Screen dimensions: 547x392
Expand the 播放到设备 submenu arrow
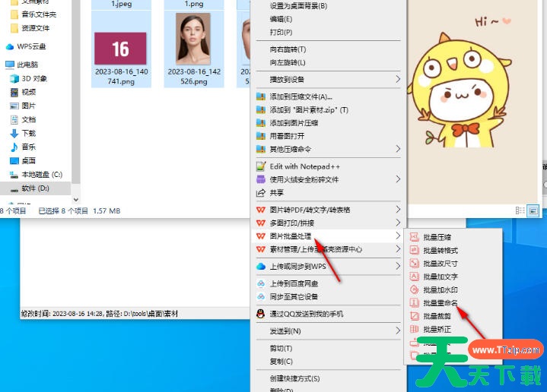pos(397,79)
